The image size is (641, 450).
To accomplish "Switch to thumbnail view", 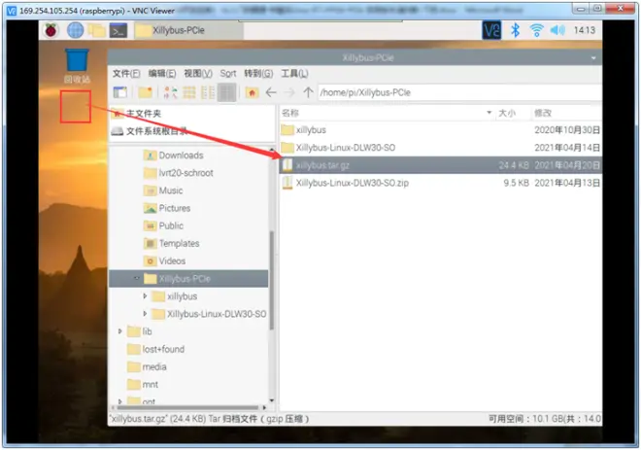I will coord(188,92).
